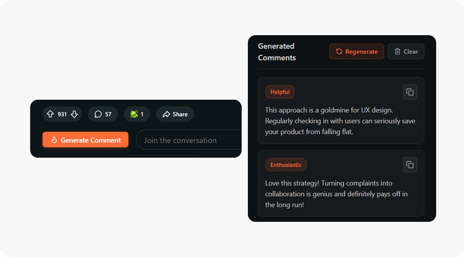Click the upvote arrow icon
Image resolution: width=464 pixels, height=257 pixels.
50,114
